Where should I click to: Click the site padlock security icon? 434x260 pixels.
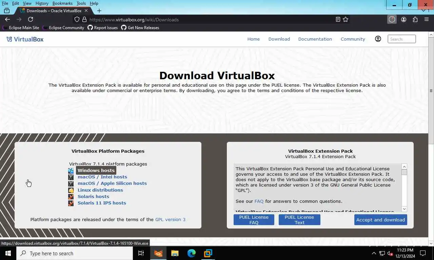(x=84, y=20)
